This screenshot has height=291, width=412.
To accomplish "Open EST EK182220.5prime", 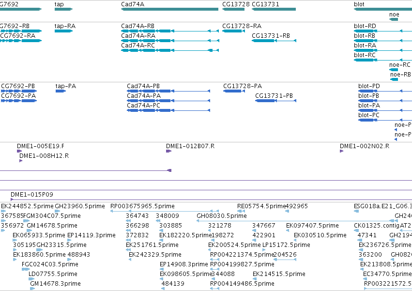I will pyautogui.click(x=185, y=235).
